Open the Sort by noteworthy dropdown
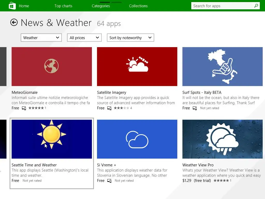The height and width of the screenshot is (199, 265). 130,38
